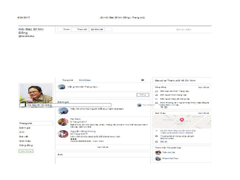
Task: Click the 'Hãy nói cho mọi người biết' review prompt
Action: pos(97,109)
